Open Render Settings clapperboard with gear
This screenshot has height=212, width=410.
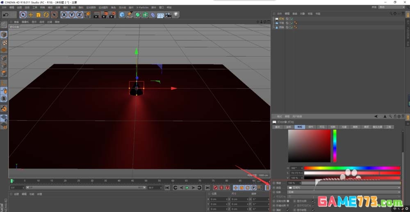point(112,15)
